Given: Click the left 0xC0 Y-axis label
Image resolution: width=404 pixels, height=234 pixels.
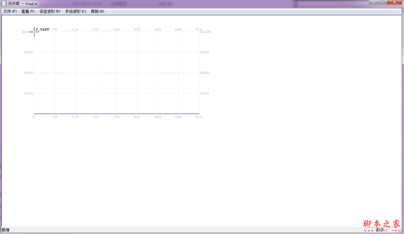Looking at the screenshot, I should (x=29, y=52).
